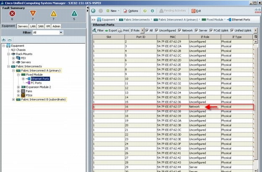Toggle the Network role checkbox
Viewport: 262px width, 172px height.
point(179,31)
